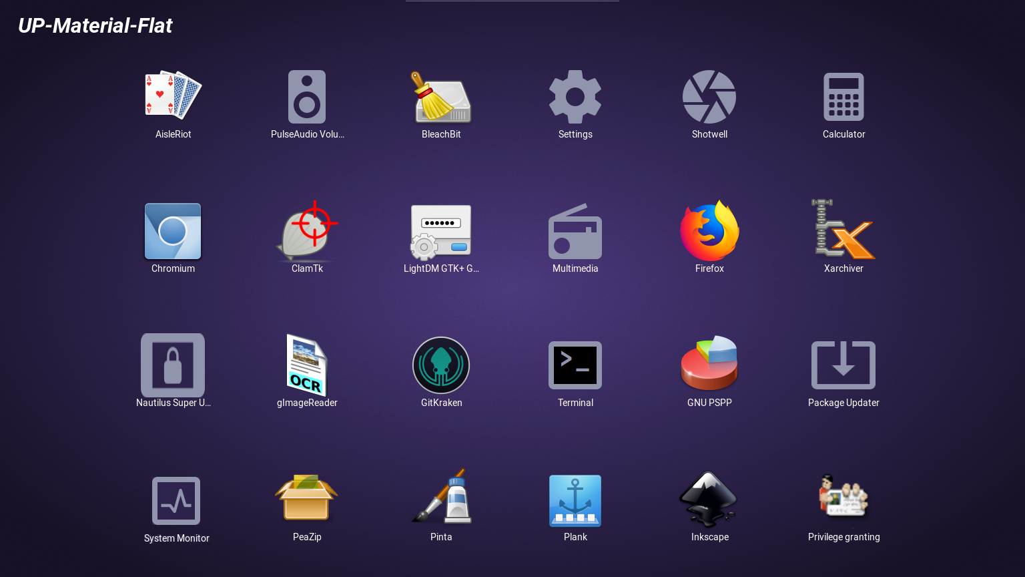Image resolution: width=1025 pixels, height=577 pixels.
Task: Launch the Chromium browser icon
Action: 173,231
